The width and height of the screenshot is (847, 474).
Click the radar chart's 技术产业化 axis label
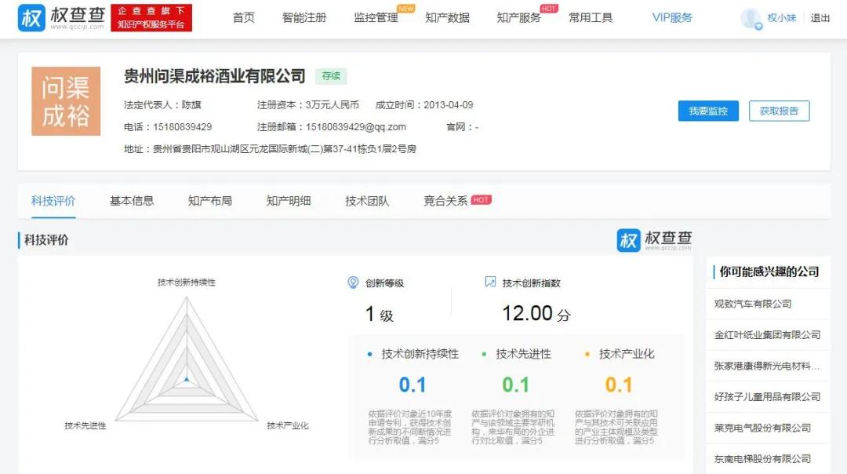[x=287, y=426]
